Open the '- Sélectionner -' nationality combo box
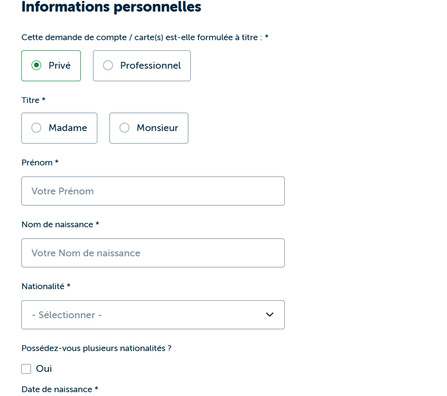Screen dimensions: 447x396 tap(145, 315)
